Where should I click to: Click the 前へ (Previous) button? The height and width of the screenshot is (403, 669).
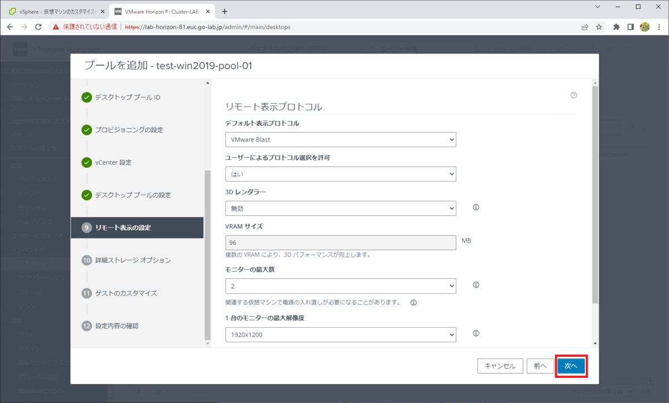pyautogui.click(x=540, y=366)
